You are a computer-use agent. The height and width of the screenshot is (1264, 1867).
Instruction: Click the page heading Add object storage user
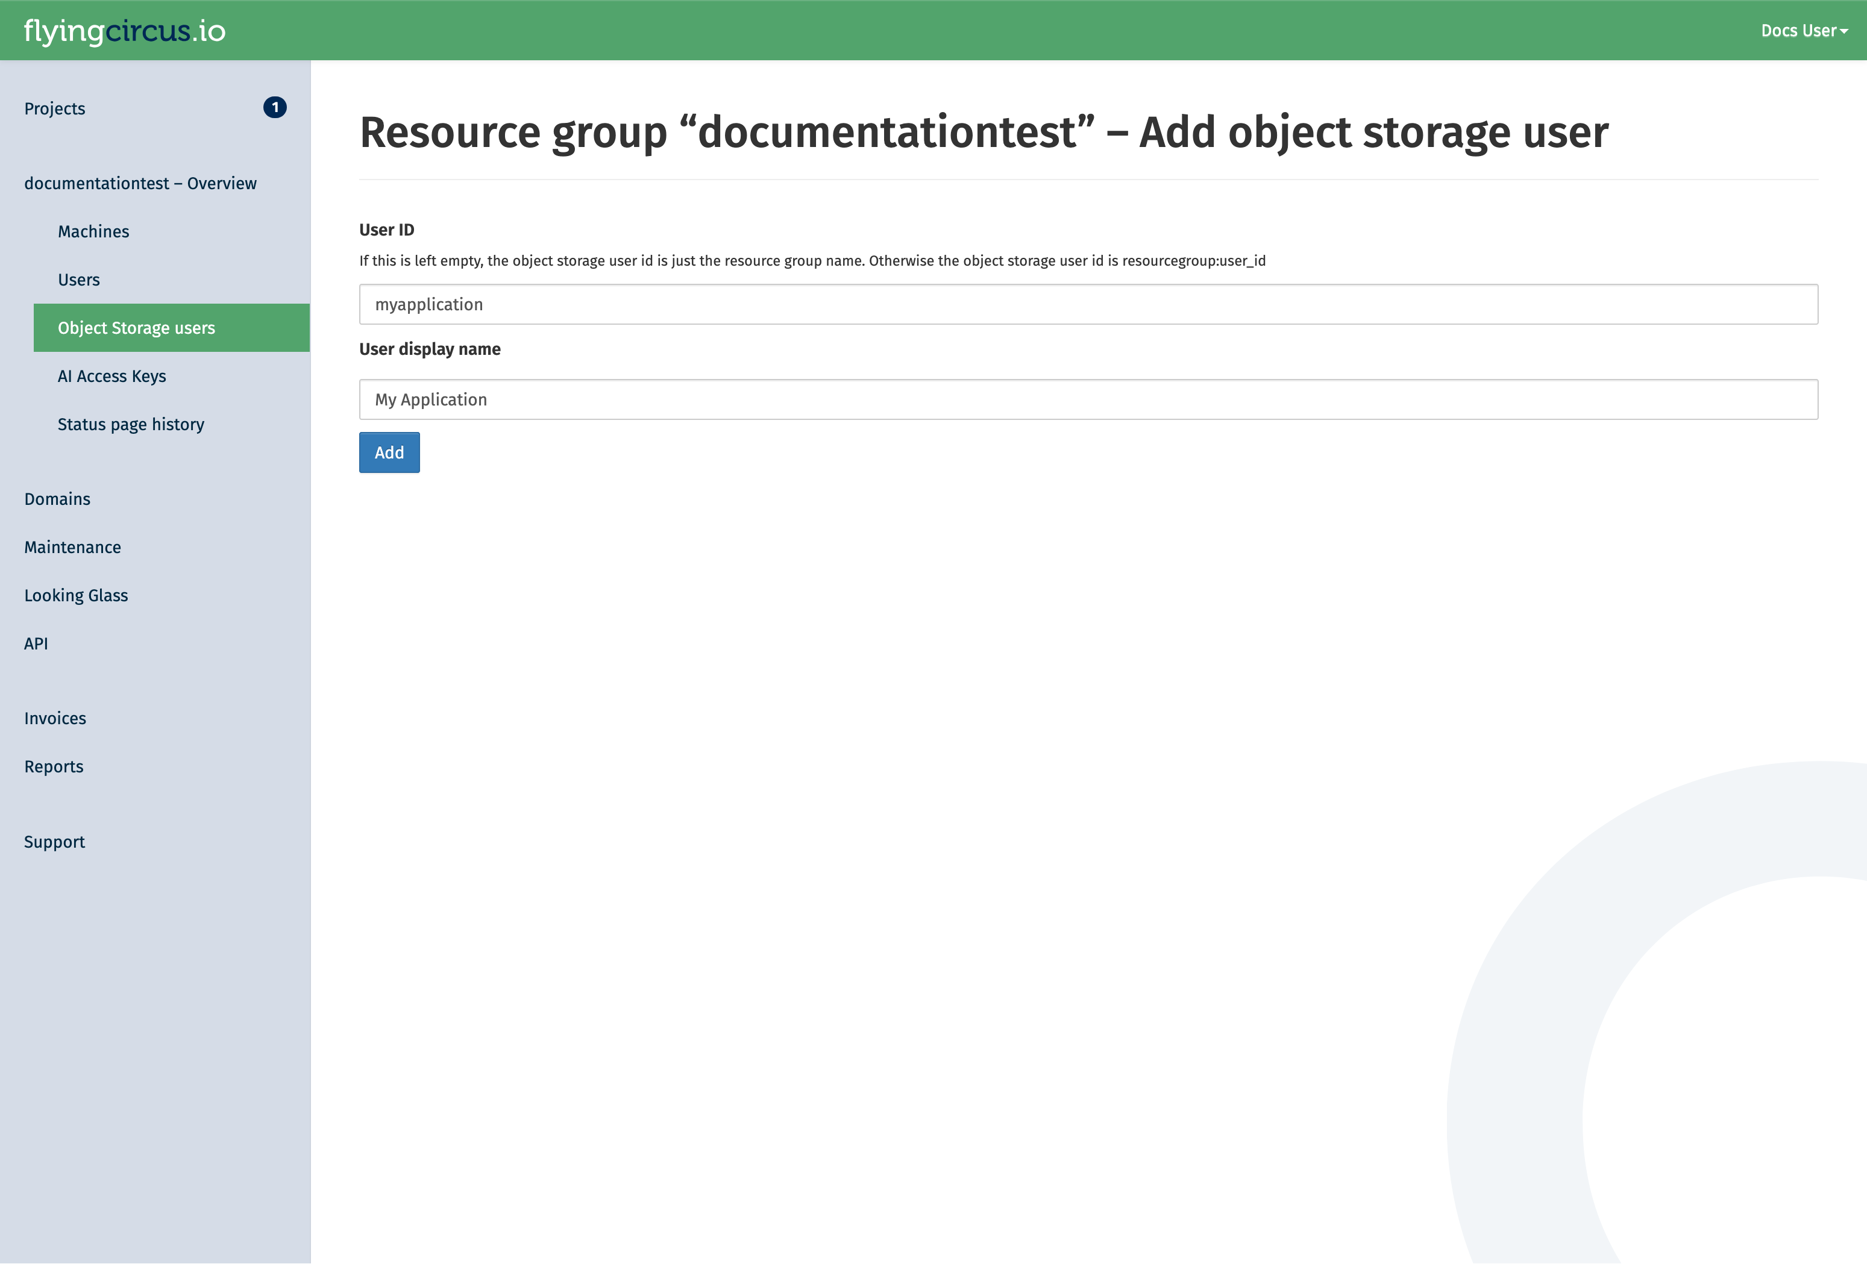984,133
